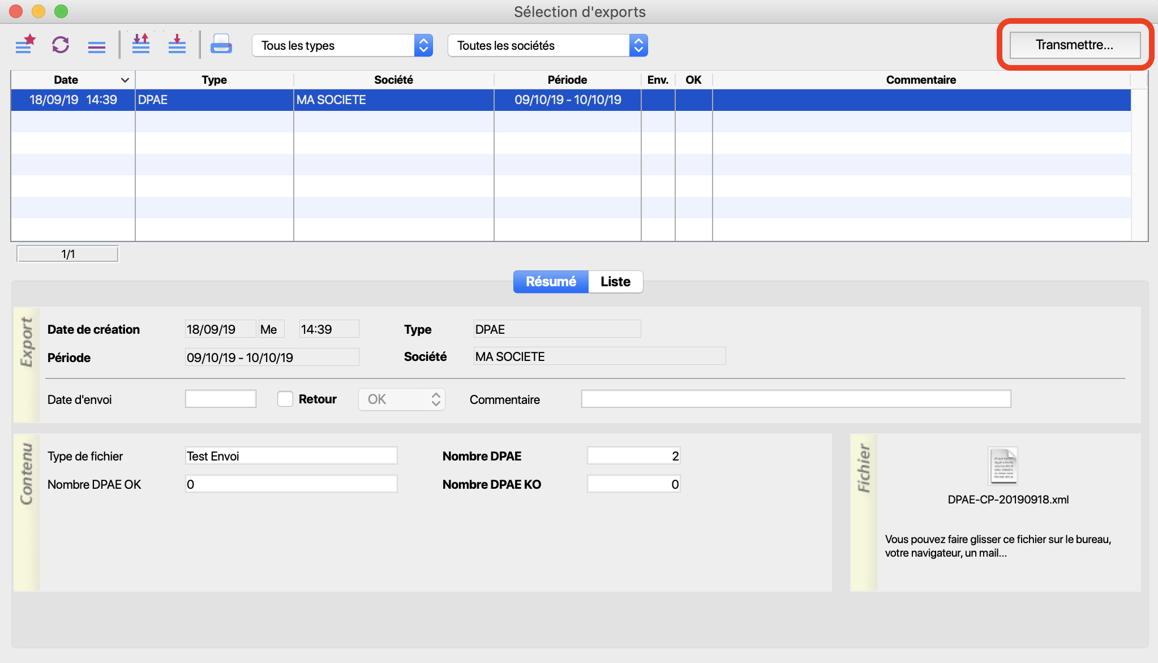Click the Type de fichier field Test Envoi
This screenshot has height=663, width=1158.
(x=291, y=456)
